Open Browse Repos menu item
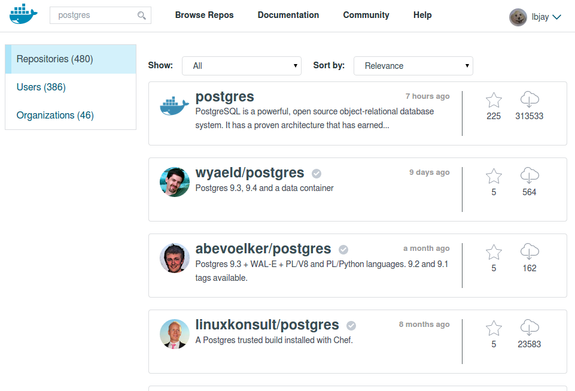 [x=204, y=15]
